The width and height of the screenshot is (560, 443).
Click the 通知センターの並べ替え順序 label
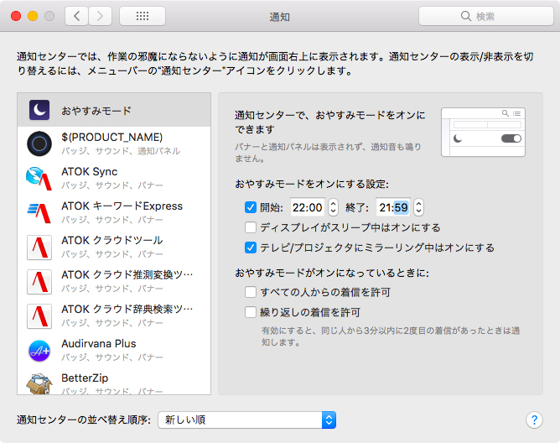point(84,420)
